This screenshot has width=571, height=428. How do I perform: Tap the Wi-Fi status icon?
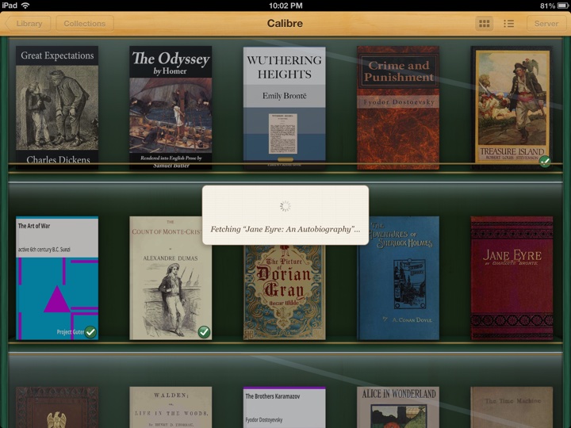click(x=25, y=6)
